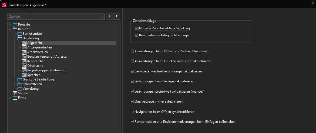This screenshot has height=133, width=316.
Task: Expand the Projekte tree node
Action: pos(10,24)
